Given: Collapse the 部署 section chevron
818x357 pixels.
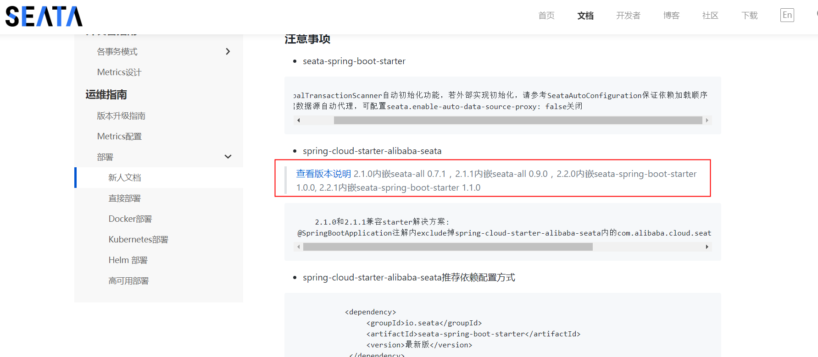Looking at the screenshot, I should pyautogui.click(x=228, y=157).
